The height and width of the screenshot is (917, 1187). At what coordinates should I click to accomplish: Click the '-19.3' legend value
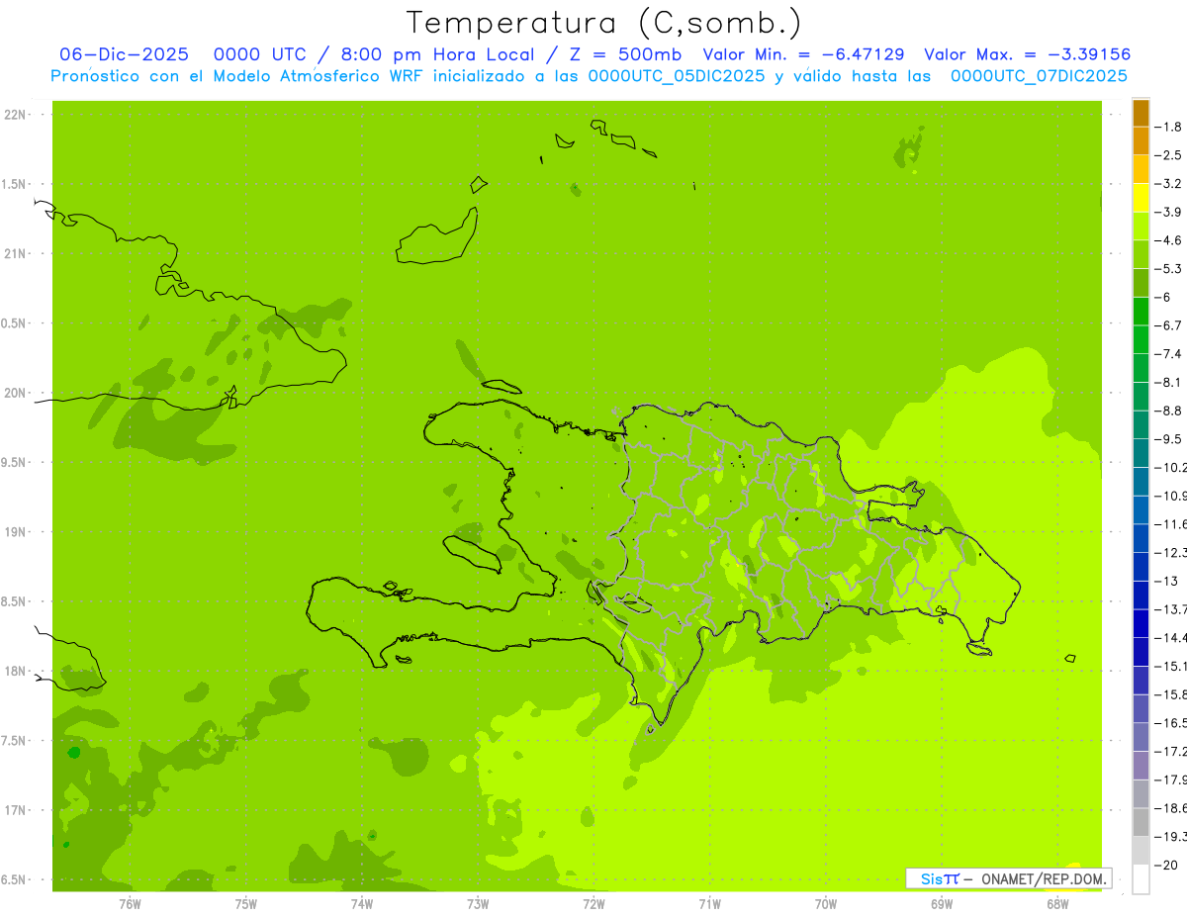tap(1171, 837)
